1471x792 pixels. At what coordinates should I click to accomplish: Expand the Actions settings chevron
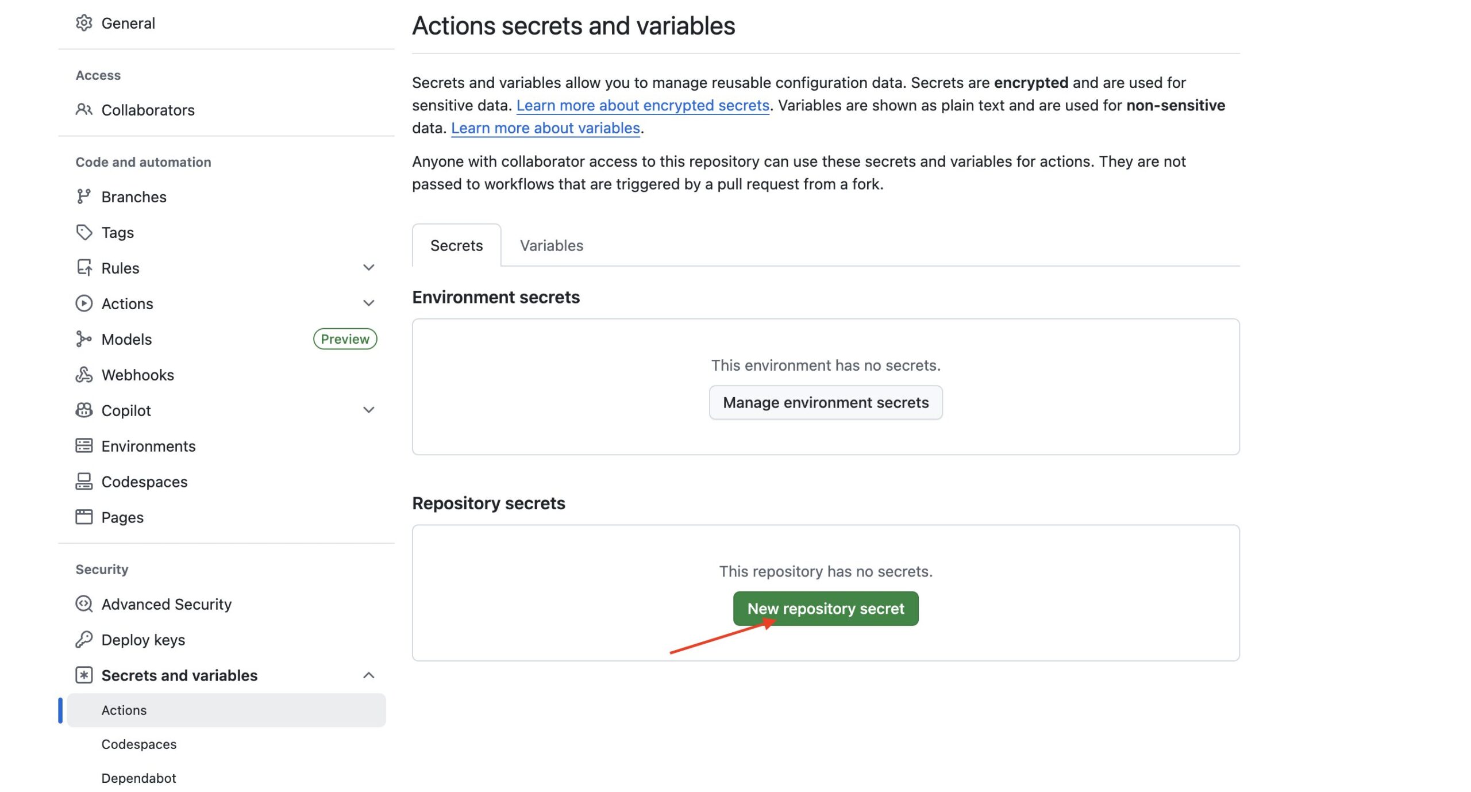[369, 303]
